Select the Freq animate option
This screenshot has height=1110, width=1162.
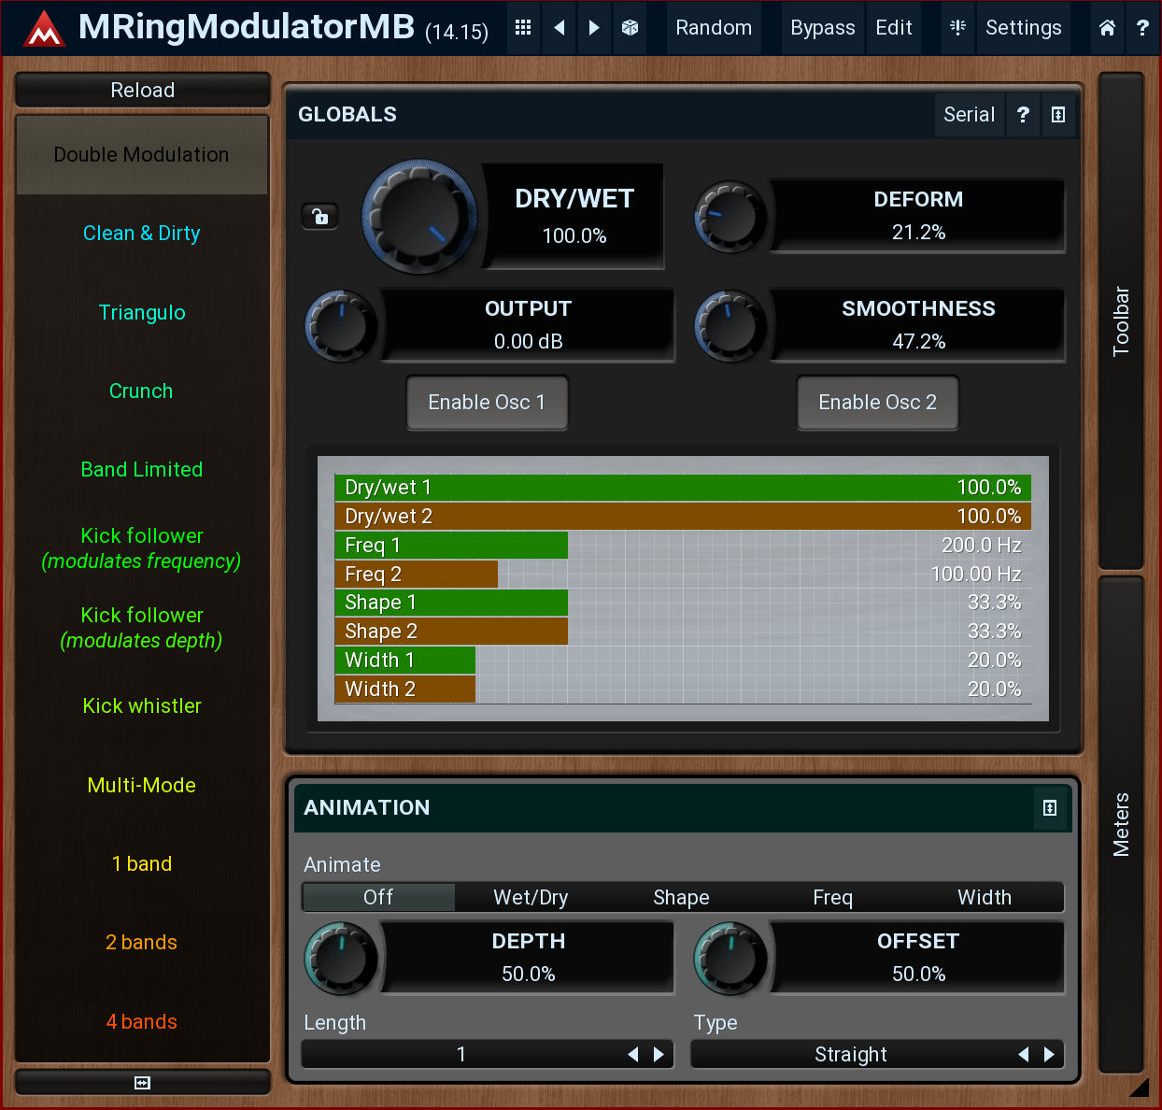tap(832, 898)
